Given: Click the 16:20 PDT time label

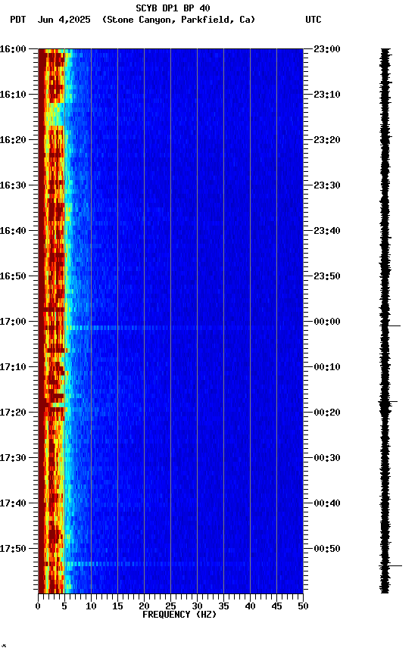Looking at the screenshot, I should [13, 140].
